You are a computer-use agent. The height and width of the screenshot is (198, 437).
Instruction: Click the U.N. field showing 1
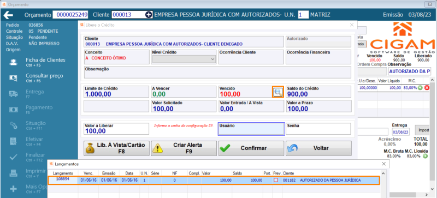pos(304,15)
